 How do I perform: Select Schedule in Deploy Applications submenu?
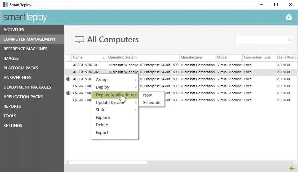pyautogui.click(x=151, y=102)
